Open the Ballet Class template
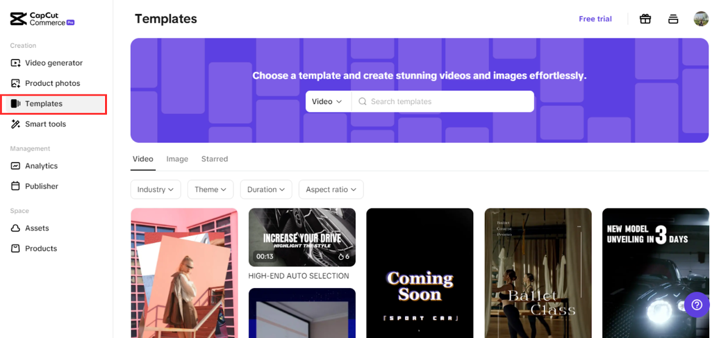Image resolution: width=728 pixels, height=338 pixels. pyautogui.click(x=538, y=273)
